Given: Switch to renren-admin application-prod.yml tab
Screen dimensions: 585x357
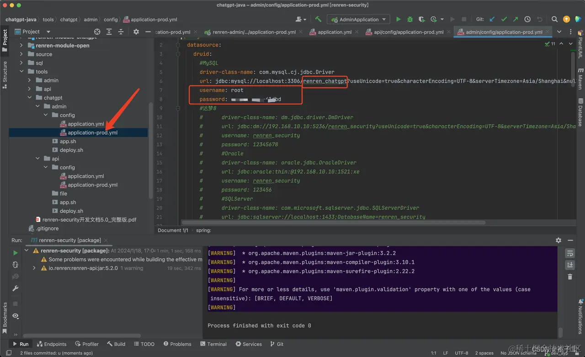Looking at the screenshot, I should [x=254, y=32].
